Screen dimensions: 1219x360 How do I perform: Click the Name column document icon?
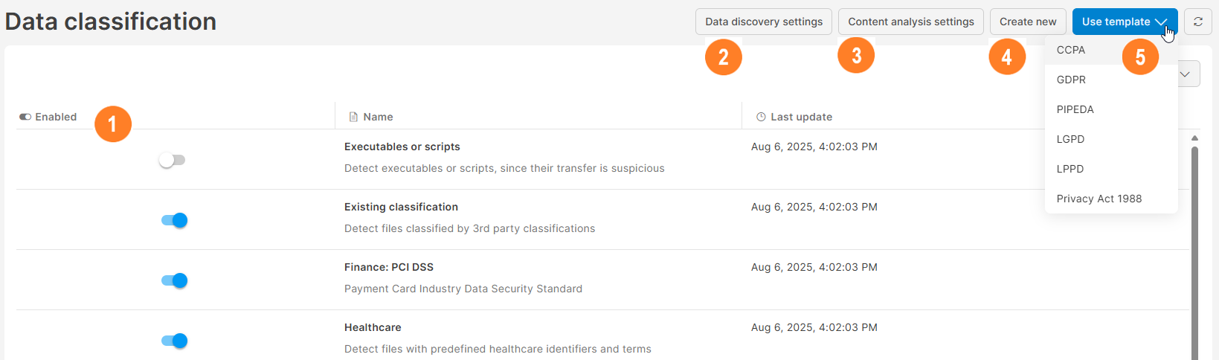click(x=353, y=117)
